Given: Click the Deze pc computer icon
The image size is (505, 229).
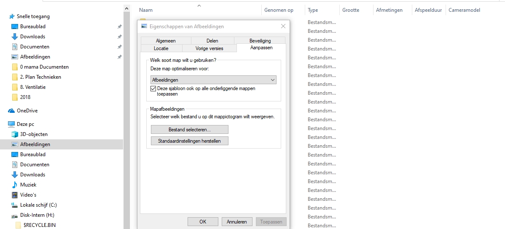Looking at the screenshot, I should click(x=11, y=124).
